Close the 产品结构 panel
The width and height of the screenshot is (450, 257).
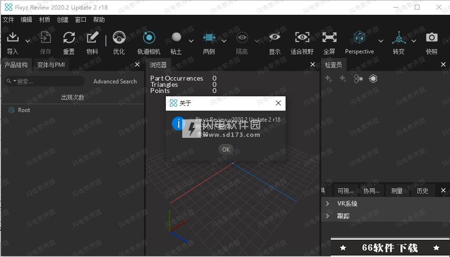click(137, 65)
